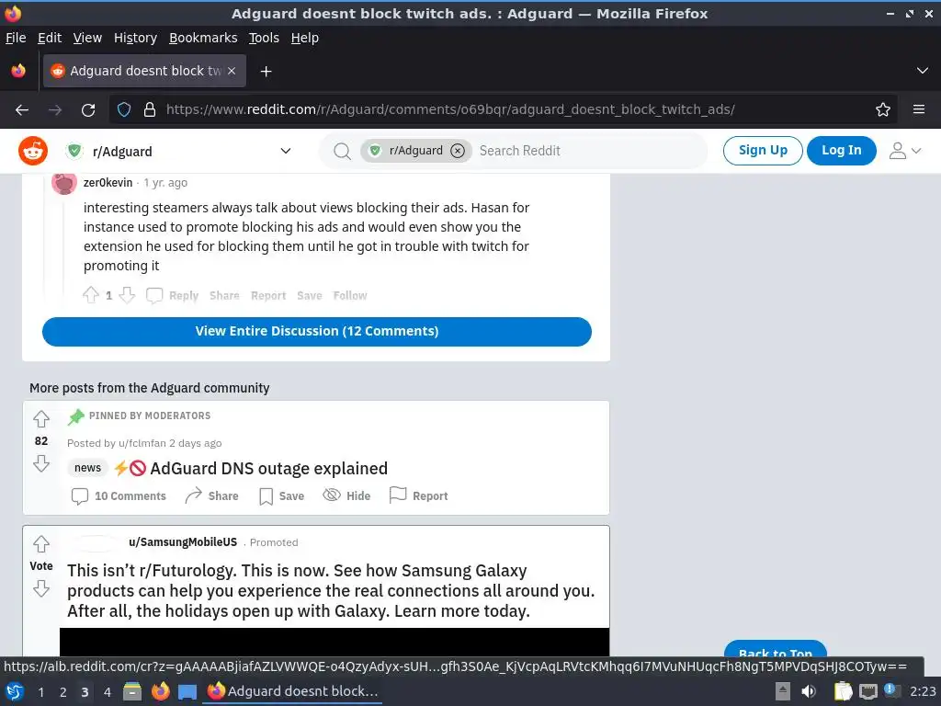Image resolution: width=941 pixels, height=706 pixels.
Task: Go back with the browser back arrow
Action: coord(22,110)
